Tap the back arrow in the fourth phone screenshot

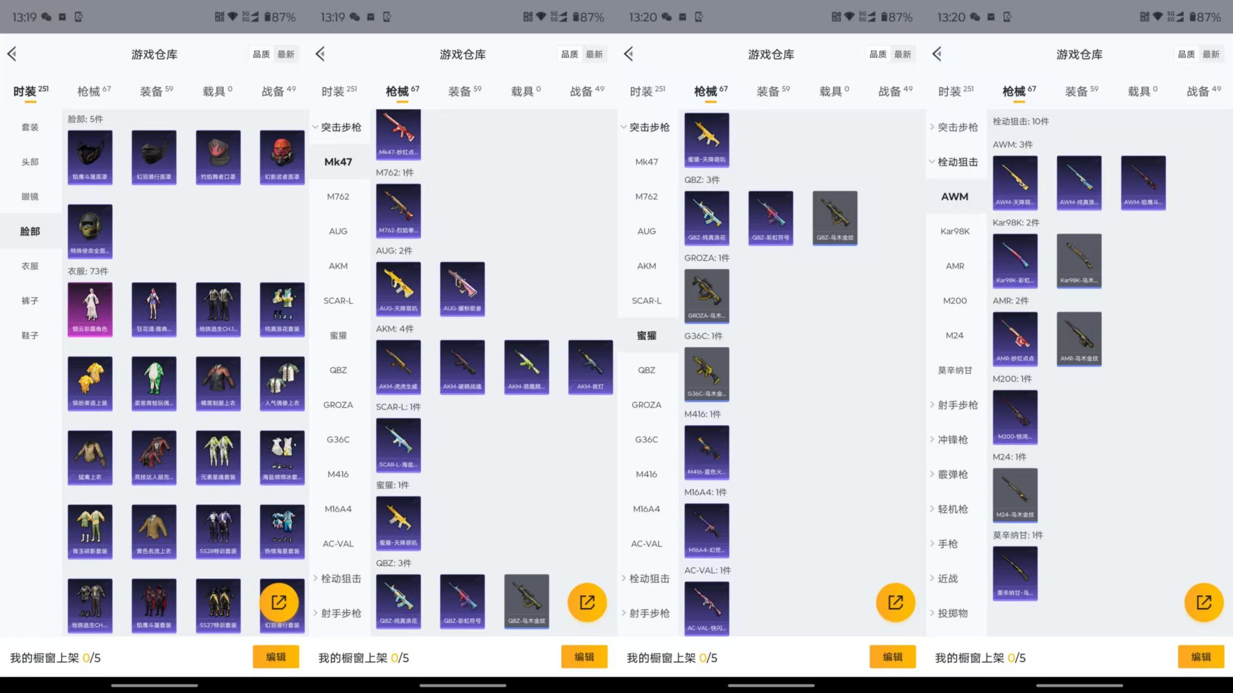pos(937,54)
